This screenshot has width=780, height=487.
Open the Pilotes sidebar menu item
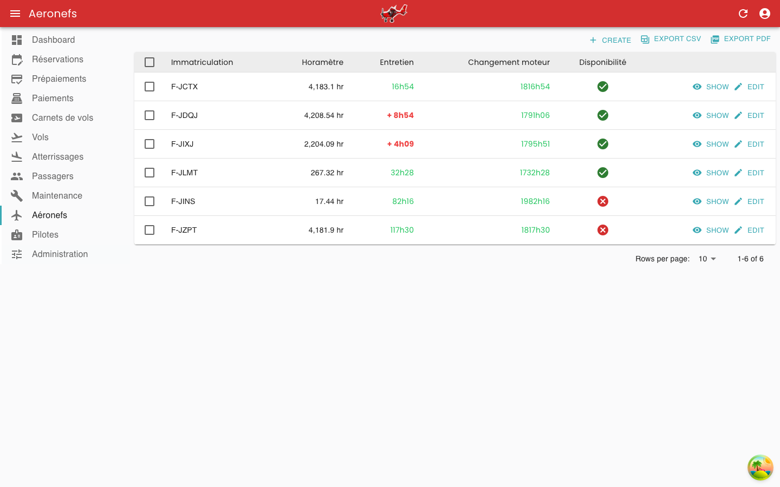[x=45, y=235]
